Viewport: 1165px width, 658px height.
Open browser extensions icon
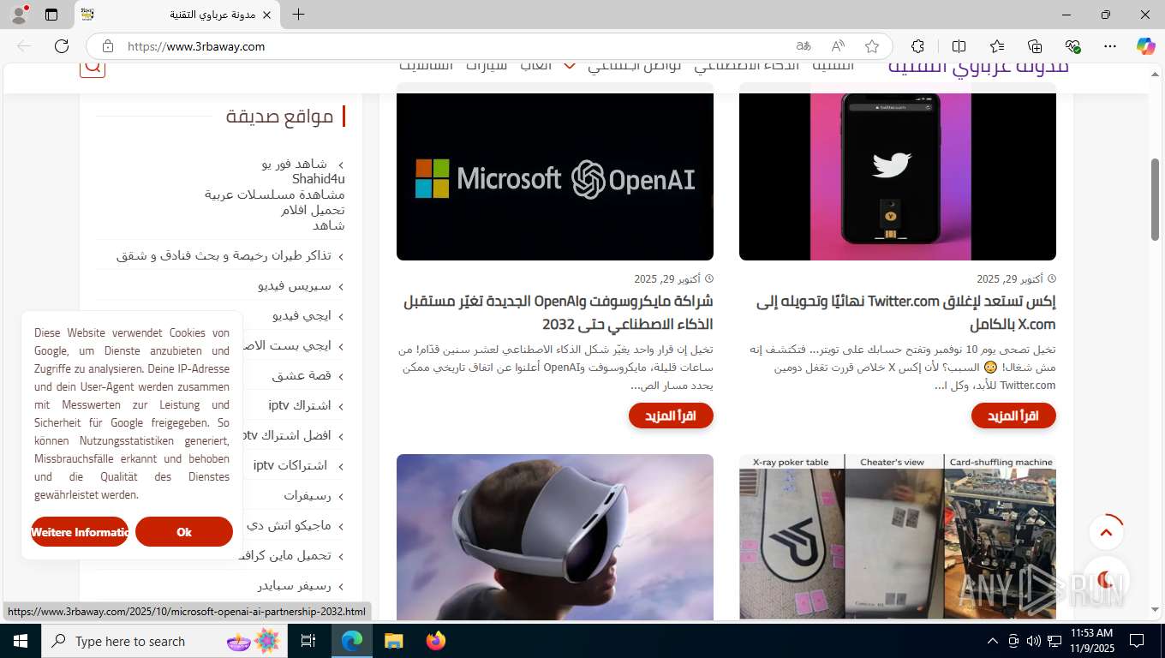[917, 46]
